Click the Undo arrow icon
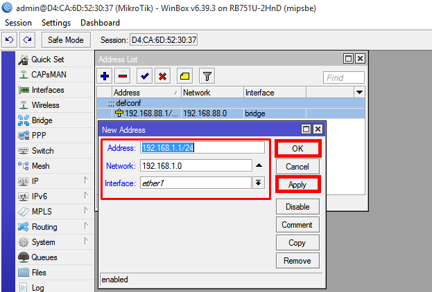Image resolution: width=432 pixels, height=292 pixels. (10, 40)
